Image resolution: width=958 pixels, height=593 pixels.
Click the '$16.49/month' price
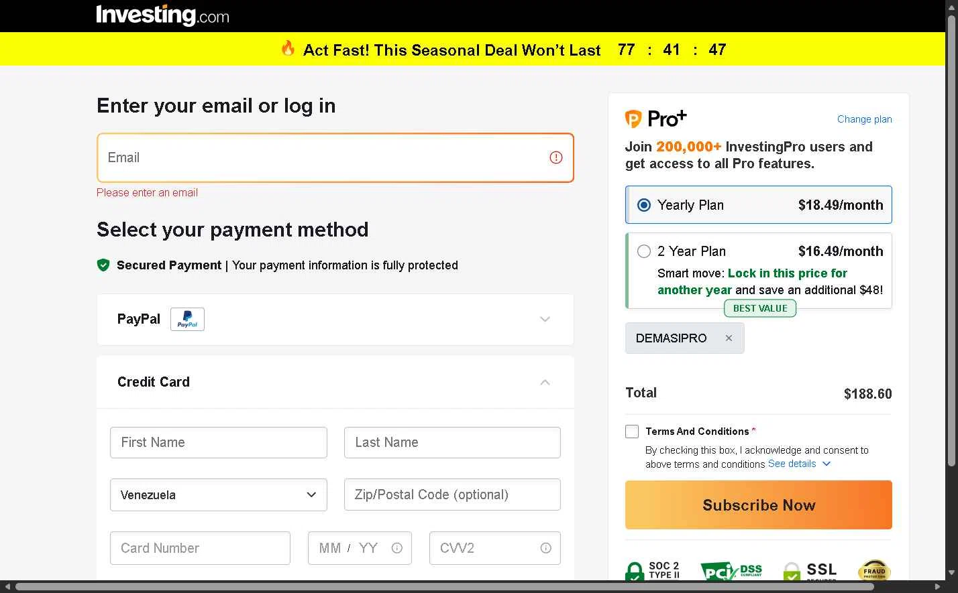pyautogui.click(x=841, y=251)
